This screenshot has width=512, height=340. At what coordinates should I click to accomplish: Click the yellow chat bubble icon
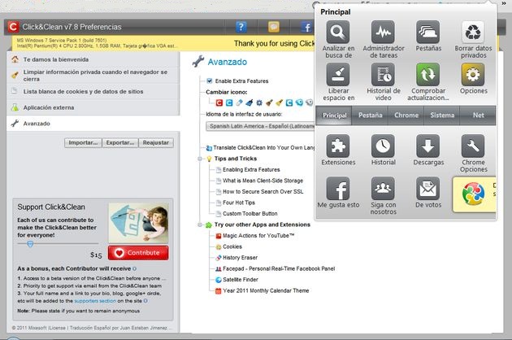(274, 27)
